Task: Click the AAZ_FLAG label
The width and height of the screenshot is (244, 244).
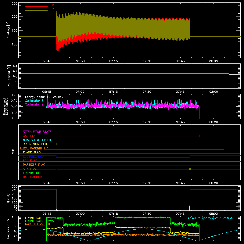Action: pos(30,169)
